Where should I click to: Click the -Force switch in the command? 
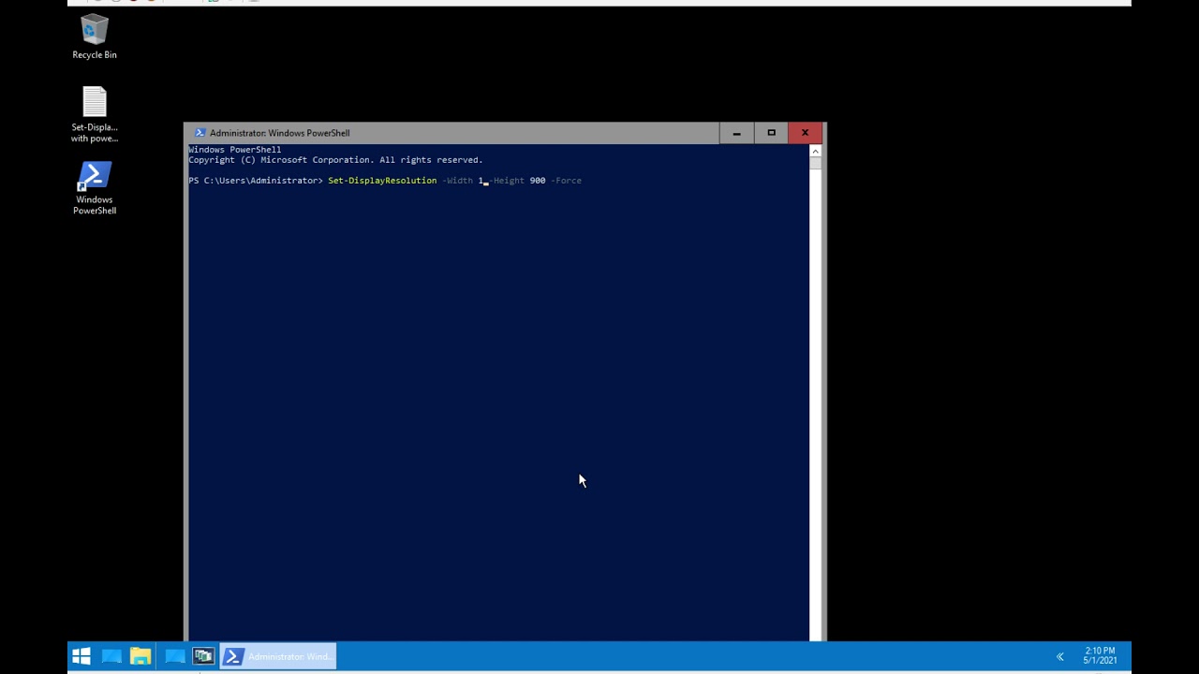566,181
